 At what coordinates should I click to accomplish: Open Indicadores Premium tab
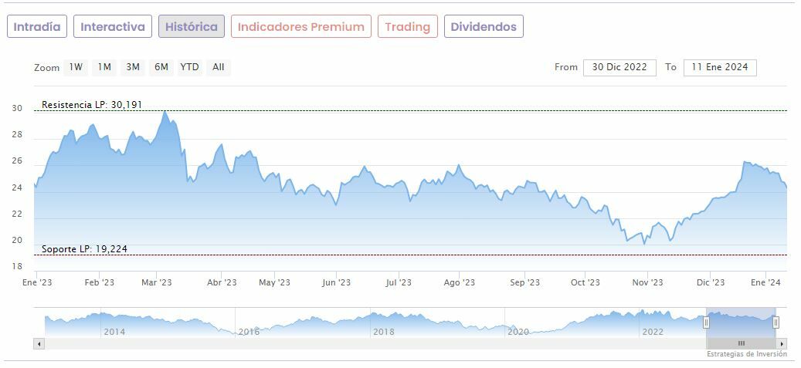point(300,26)
